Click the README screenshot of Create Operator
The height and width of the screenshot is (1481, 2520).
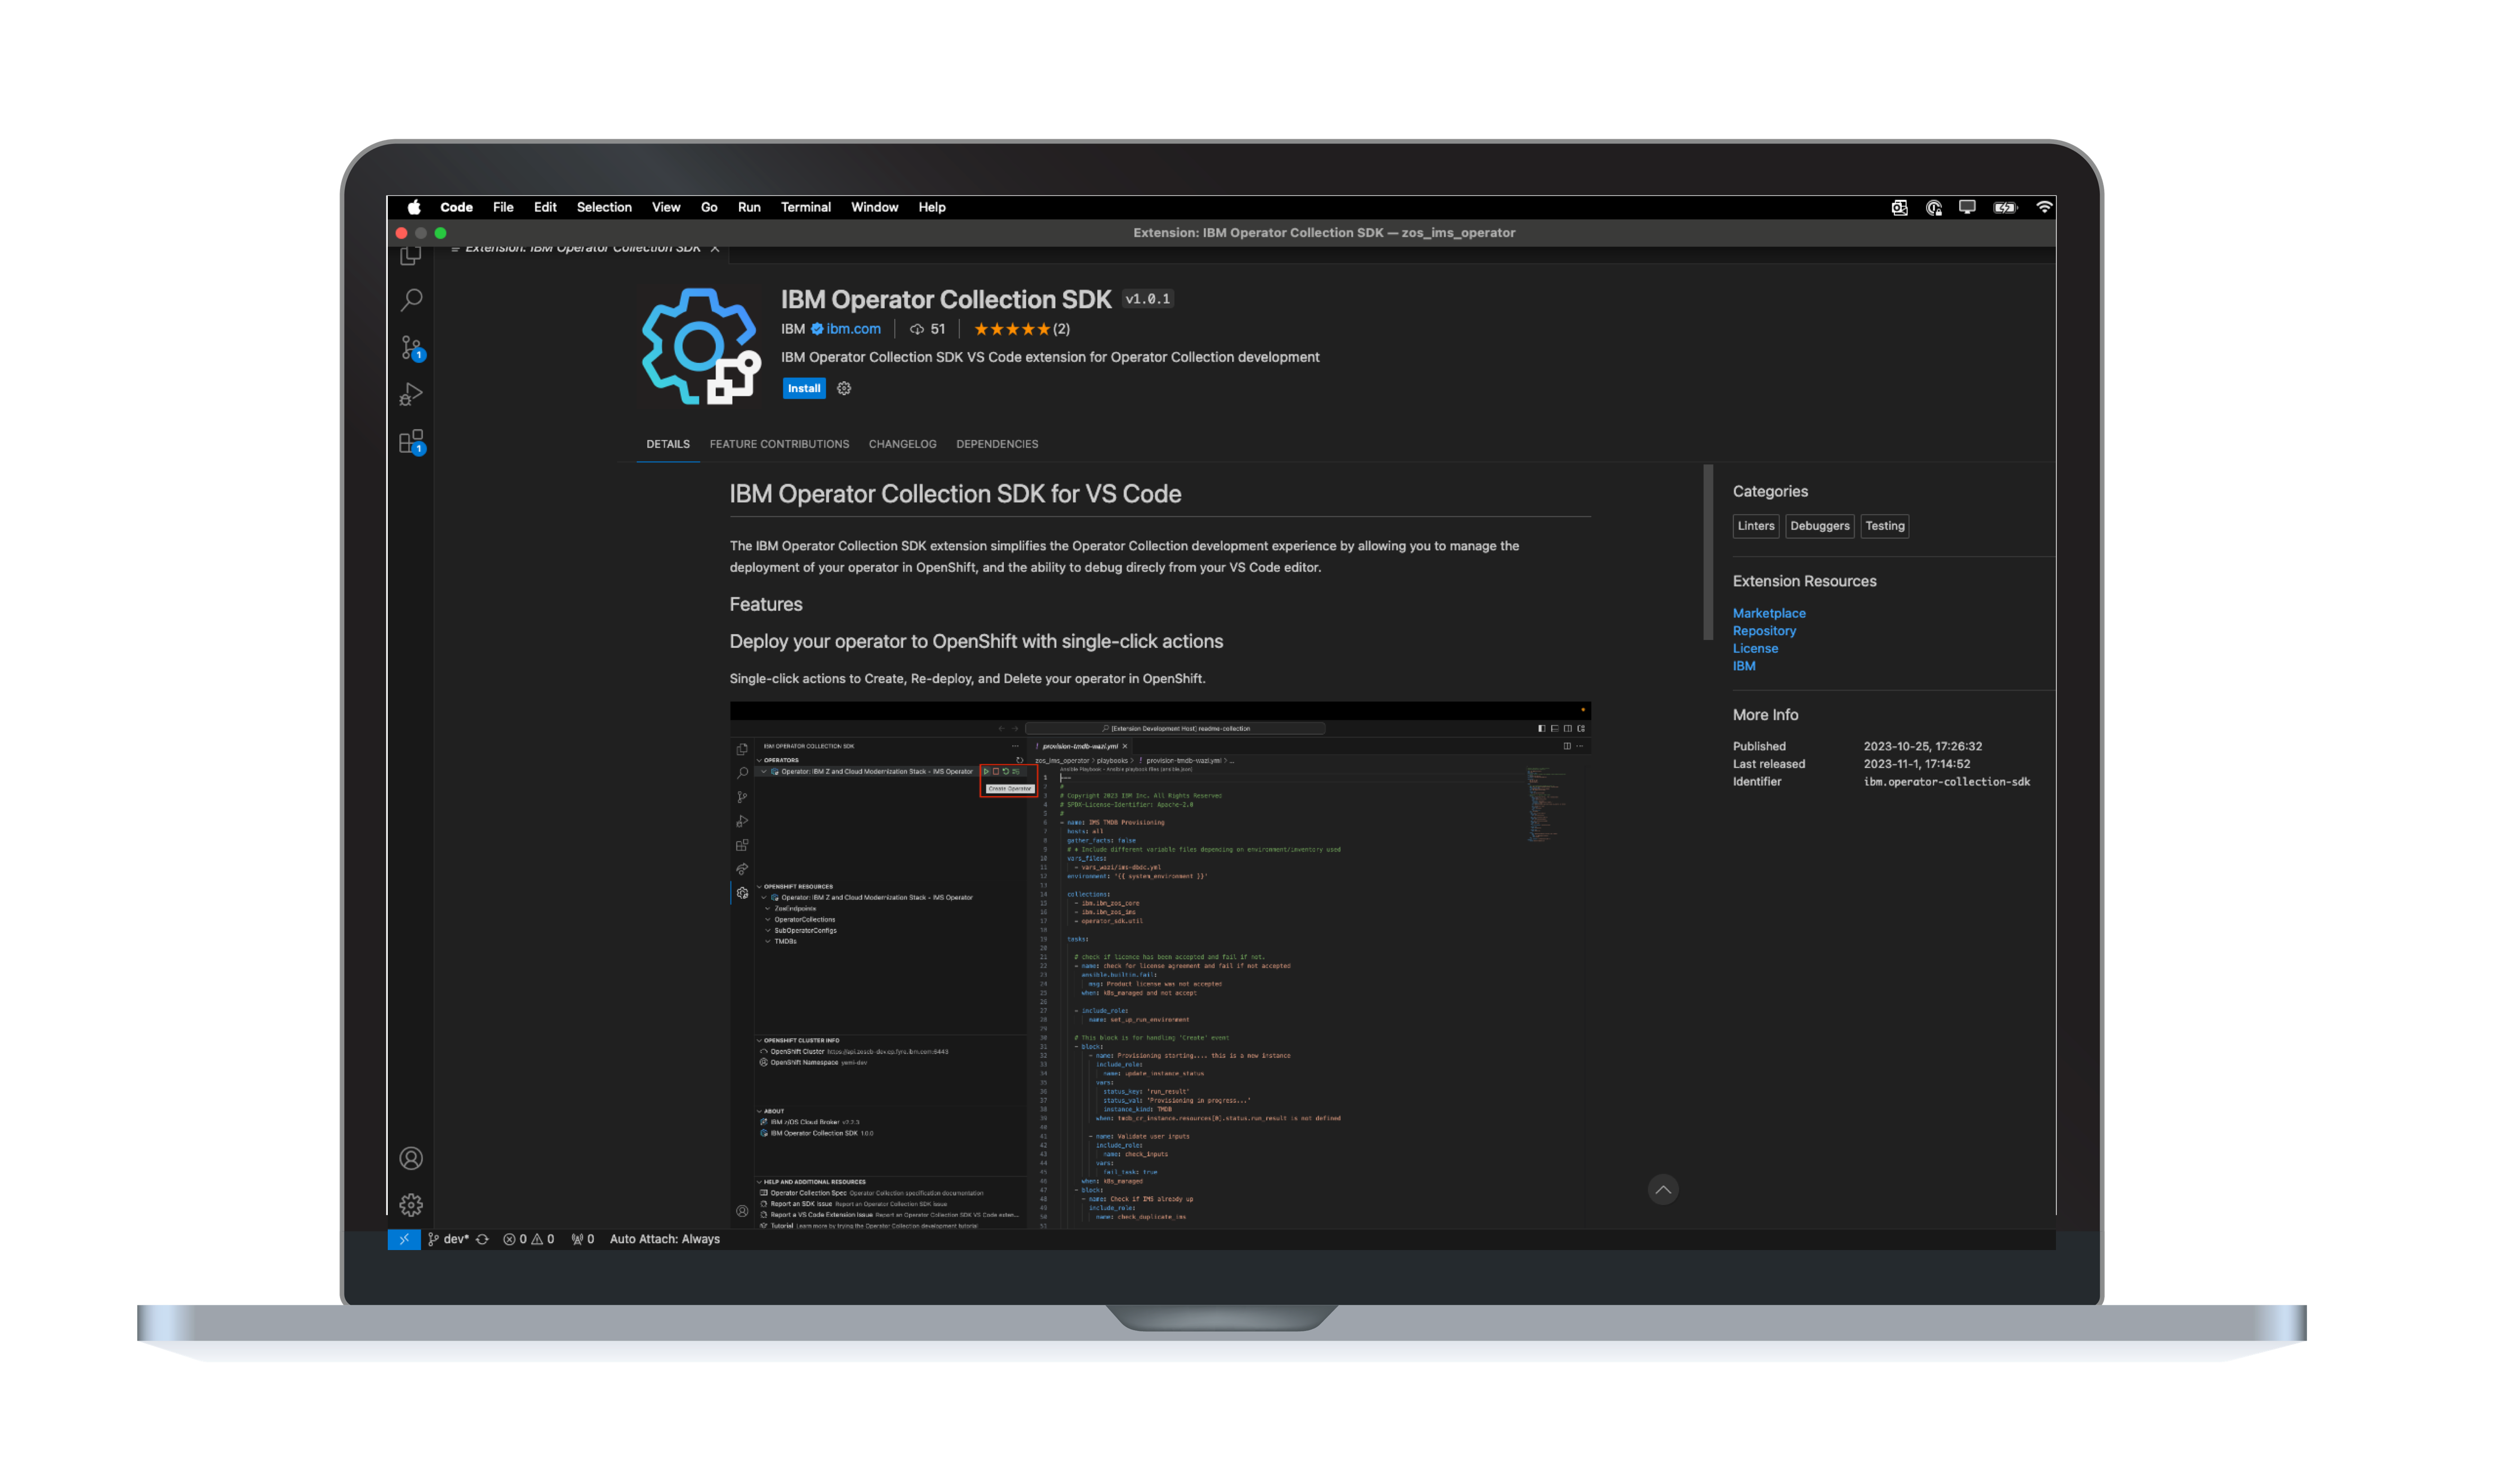coord(1160,964)
